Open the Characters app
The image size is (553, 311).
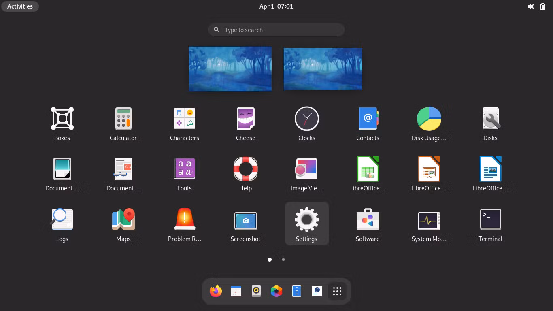pos(185,124)
